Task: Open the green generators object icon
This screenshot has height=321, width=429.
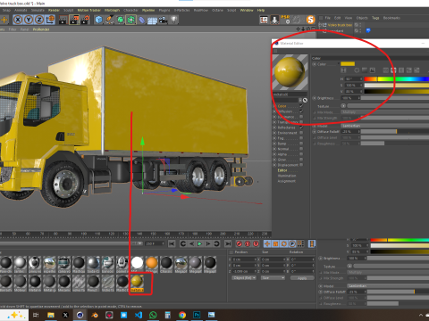Action: pyautogui.click(x=120, y=20)
